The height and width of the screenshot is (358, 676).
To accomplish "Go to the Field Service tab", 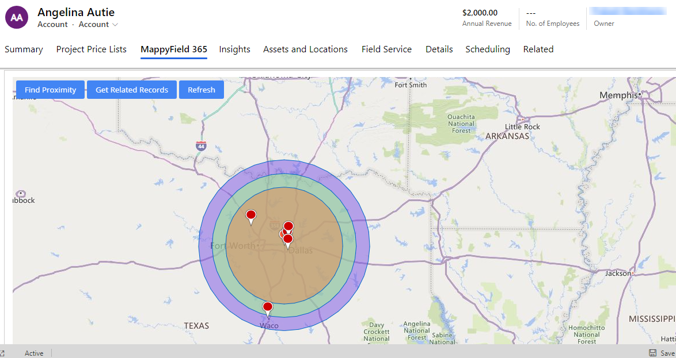I will click(x=386, y=49).
